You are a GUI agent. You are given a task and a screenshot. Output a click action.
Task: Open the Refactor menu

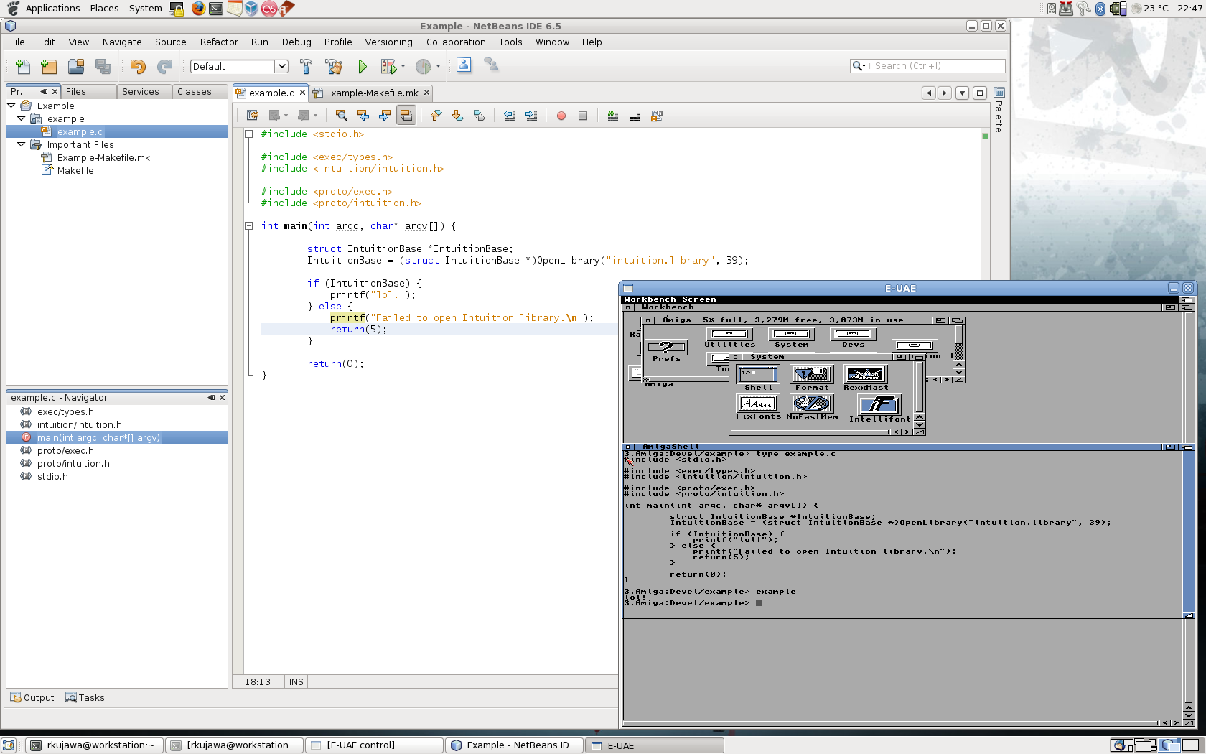tap(219, 42)
